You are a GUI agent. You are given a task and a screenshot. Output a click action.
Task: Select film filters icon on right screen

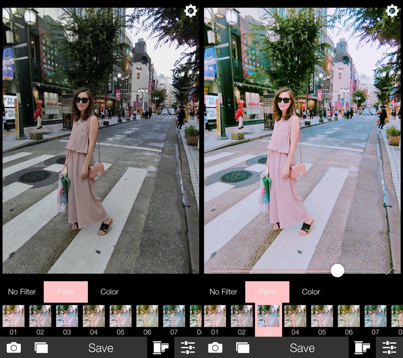(362, 348)
